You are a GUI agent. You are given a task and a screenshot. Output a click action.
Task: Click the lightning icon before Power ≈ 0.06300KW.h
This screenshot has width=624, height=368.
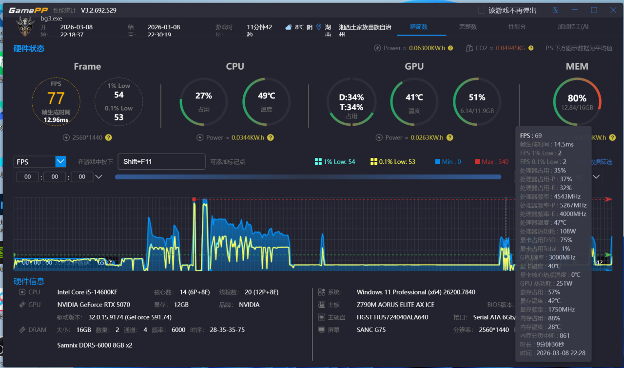[x=377, y=48]
